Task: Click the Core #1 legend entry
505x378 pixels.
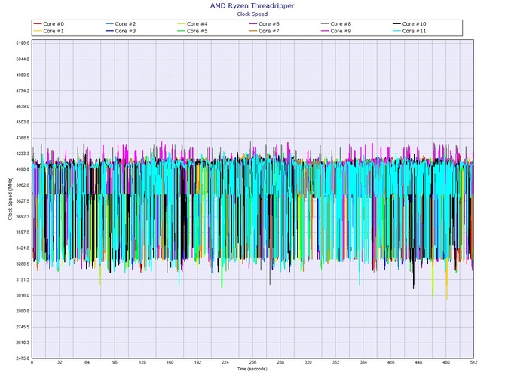Action: pyautogui.click(x=49, y=31)
